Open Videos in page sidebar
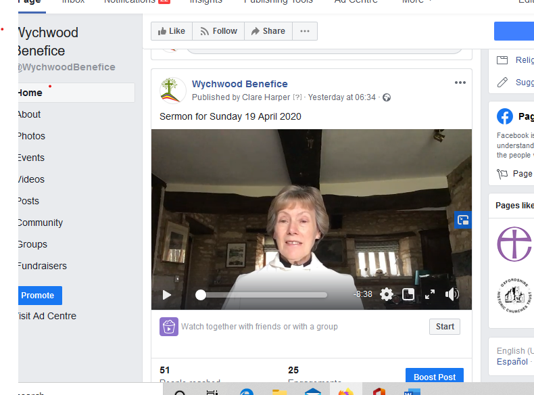 (x=31, y=180)
